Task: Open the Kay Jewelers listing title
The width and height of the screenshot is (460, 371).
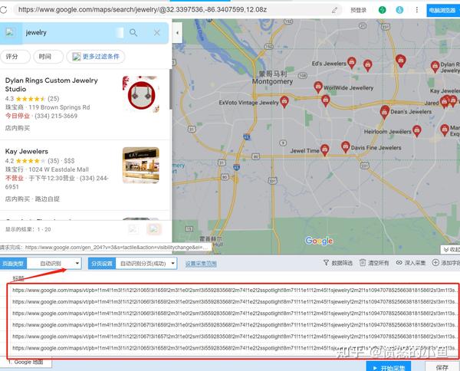Action: click(27, 151)
